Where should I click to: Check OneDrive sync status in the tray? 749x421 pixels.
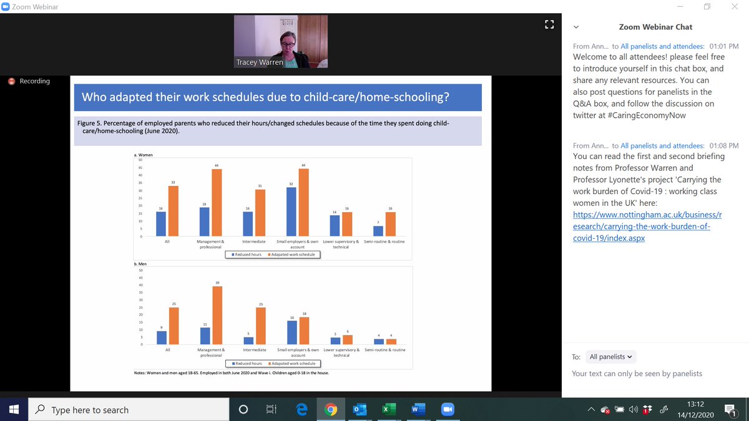click(x=605, y=410)
